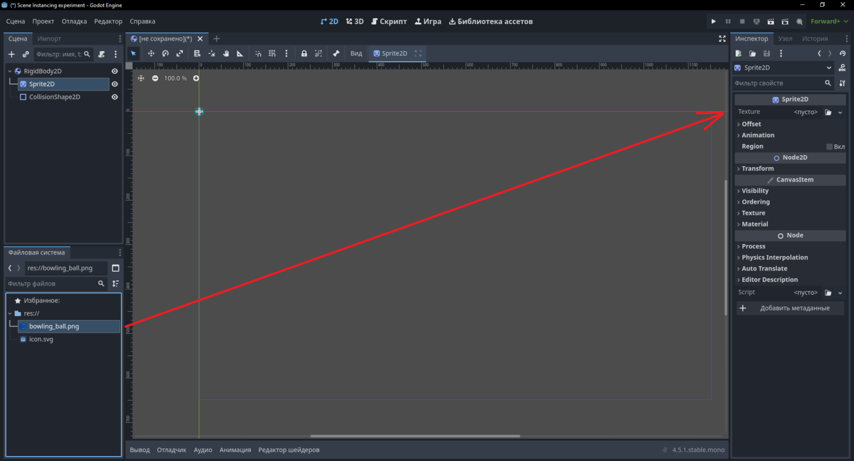Run the current scene clapperboard icon
The width and height of the screenshot is (854, 461).
(771, 22)
